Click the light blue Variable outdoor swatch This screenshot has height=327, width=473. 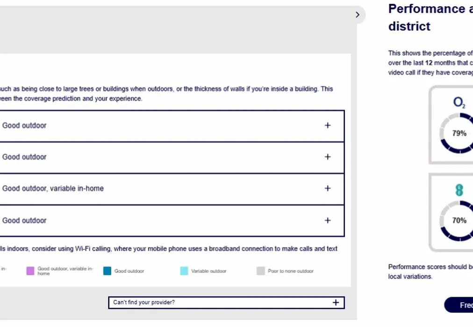(x=184, y=271)
